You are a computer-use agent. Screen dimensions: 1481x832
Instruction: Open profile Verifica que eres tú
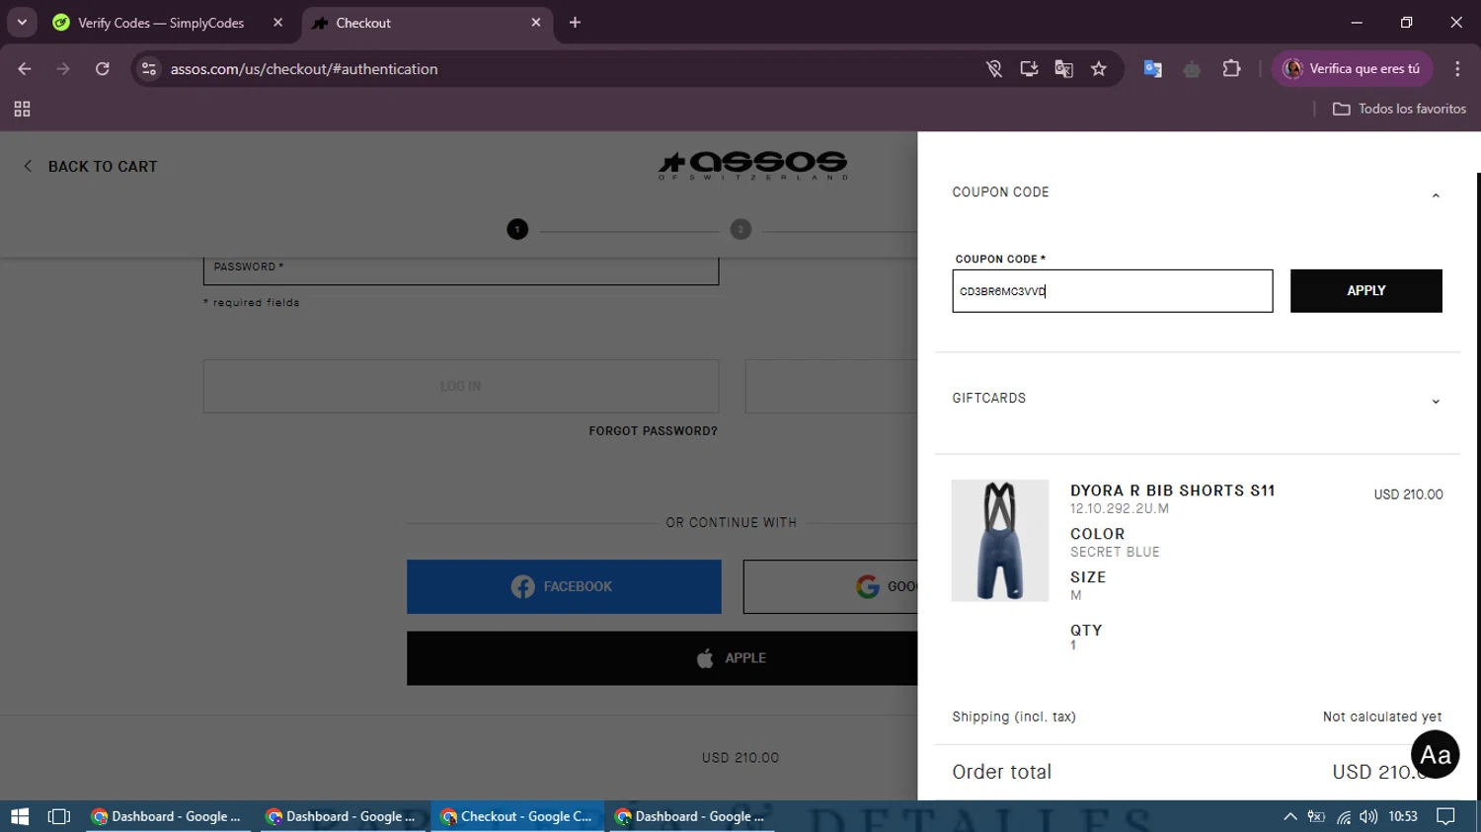click(1352, 69)
